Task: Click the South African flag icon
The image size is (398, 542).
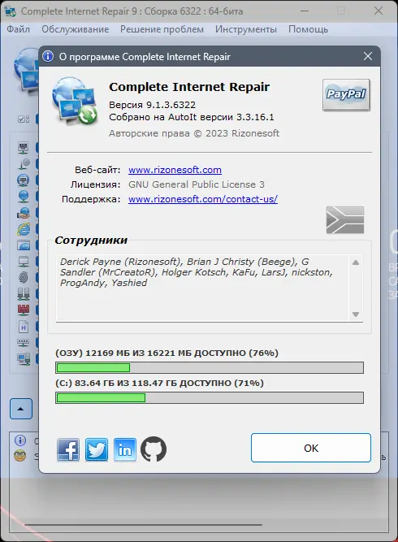Action: pos(345,220)
